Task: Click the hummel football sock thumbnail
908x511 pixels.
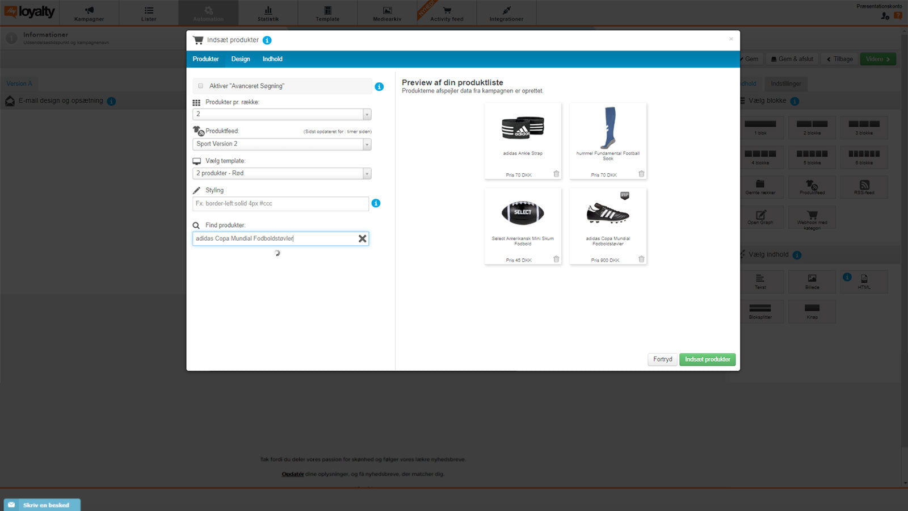Action: click(x=608, y=128)
